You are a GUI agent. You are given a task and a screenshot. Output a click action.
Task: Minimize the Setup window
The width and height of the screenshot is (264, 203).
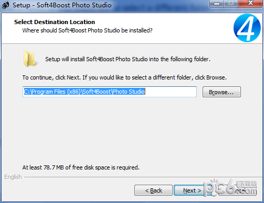click(x=217, y=4)
